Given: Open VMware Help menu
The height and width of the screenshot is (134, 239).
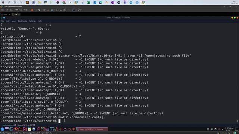Looking at the screenshot, I should tap(26, 10).
